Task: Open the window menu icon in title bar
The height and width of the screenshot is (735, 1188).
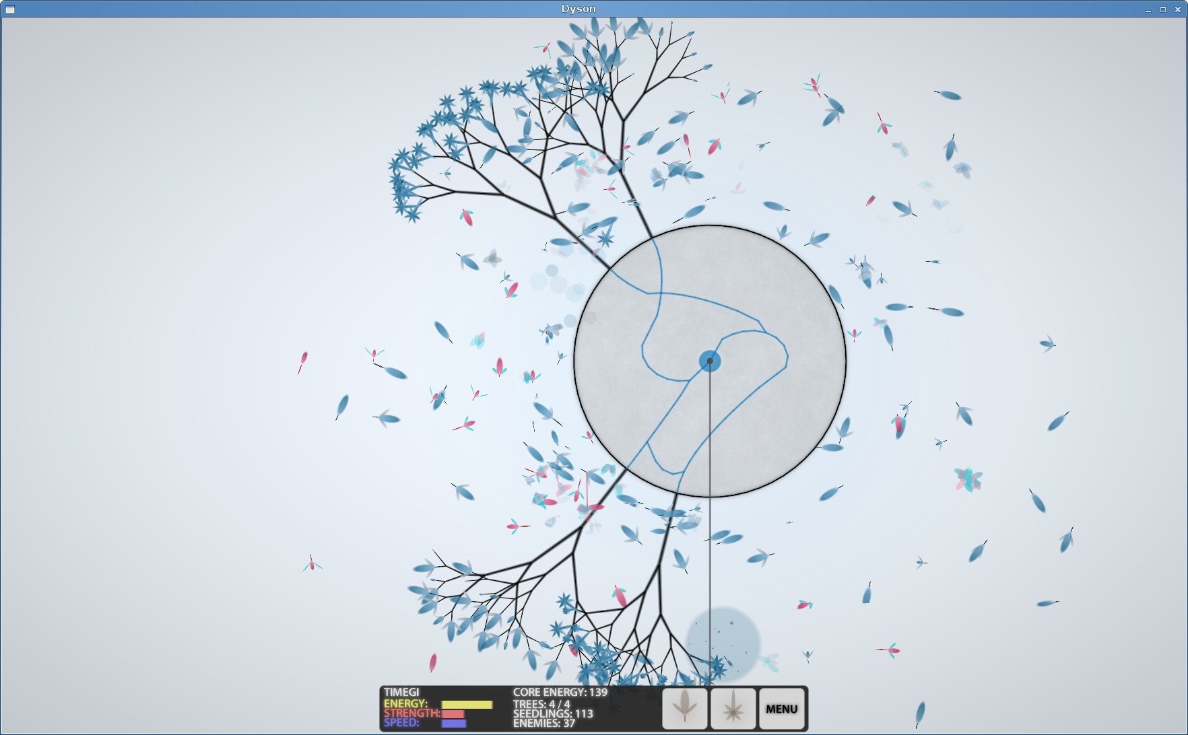Action: coord(9,9)
